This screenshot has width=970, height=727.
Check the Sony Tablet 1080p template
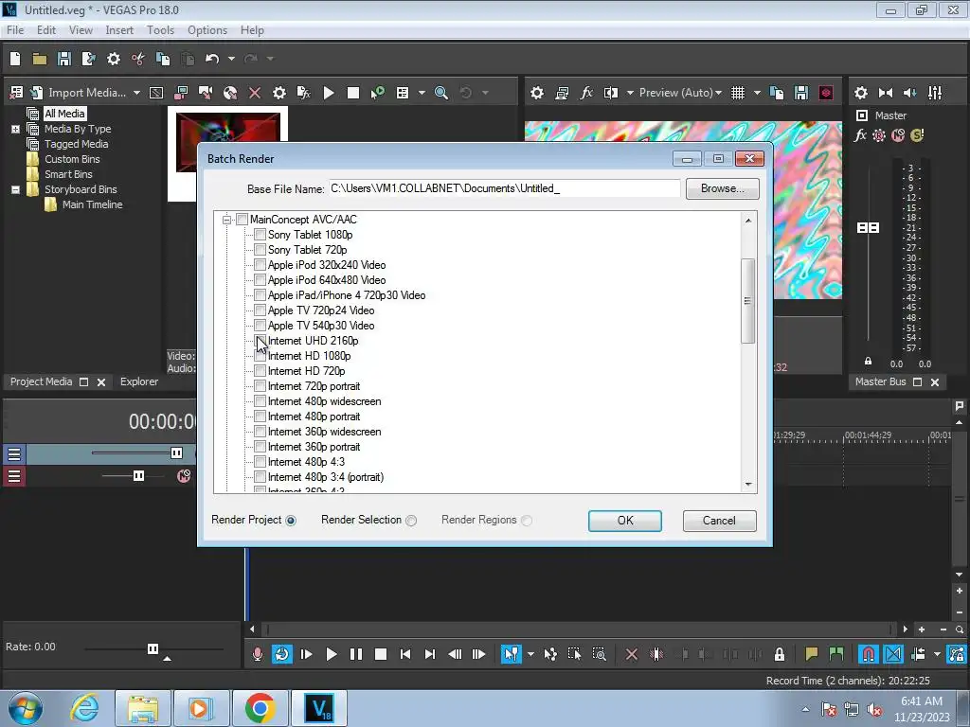pos(260,235)
